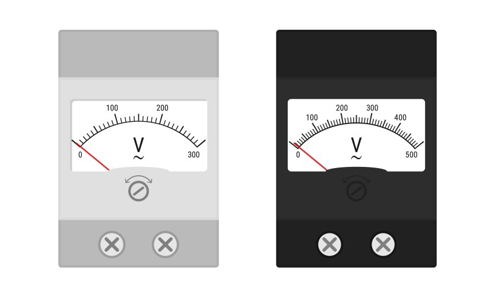Image resolution: width=495 pixels, height=297 pixels.
Task: Click the 100 label on the gray meter
Action: [x=112, y=108]
